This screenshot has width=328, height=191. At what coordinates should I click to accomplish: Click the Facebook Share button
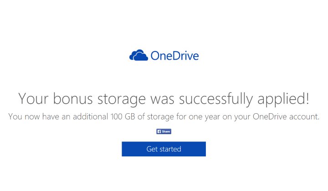[x=164, y=131]
